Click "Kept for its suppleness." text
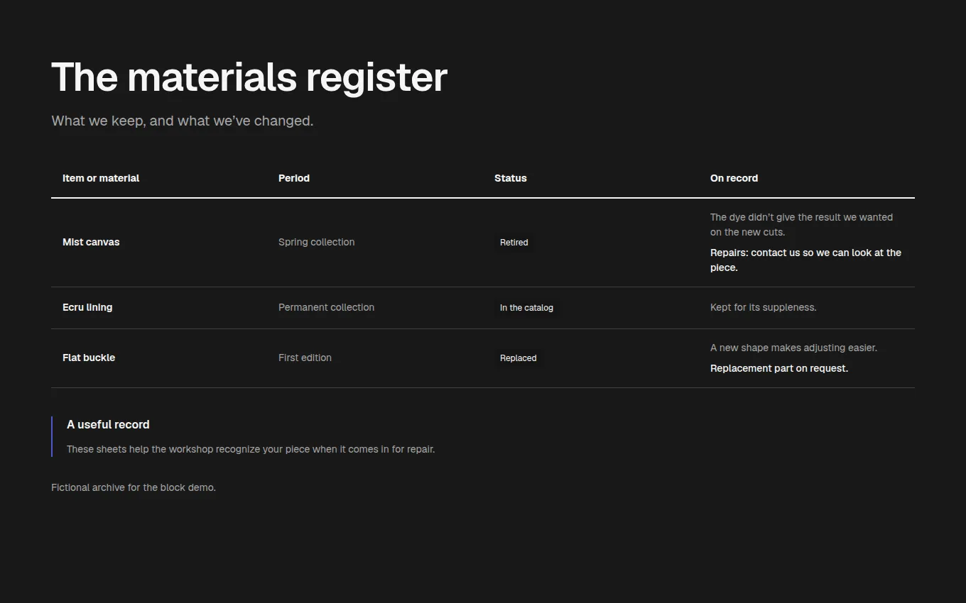The image size is (966, 603). click(764, 307)
